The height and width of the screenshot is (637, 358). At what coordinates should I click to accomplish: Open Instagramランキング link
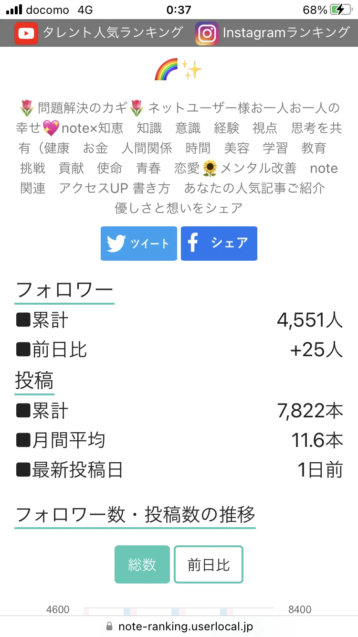click(286, 32)
